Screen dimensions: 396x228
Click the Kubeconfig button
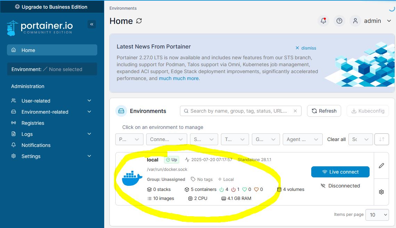pos(368,111)
